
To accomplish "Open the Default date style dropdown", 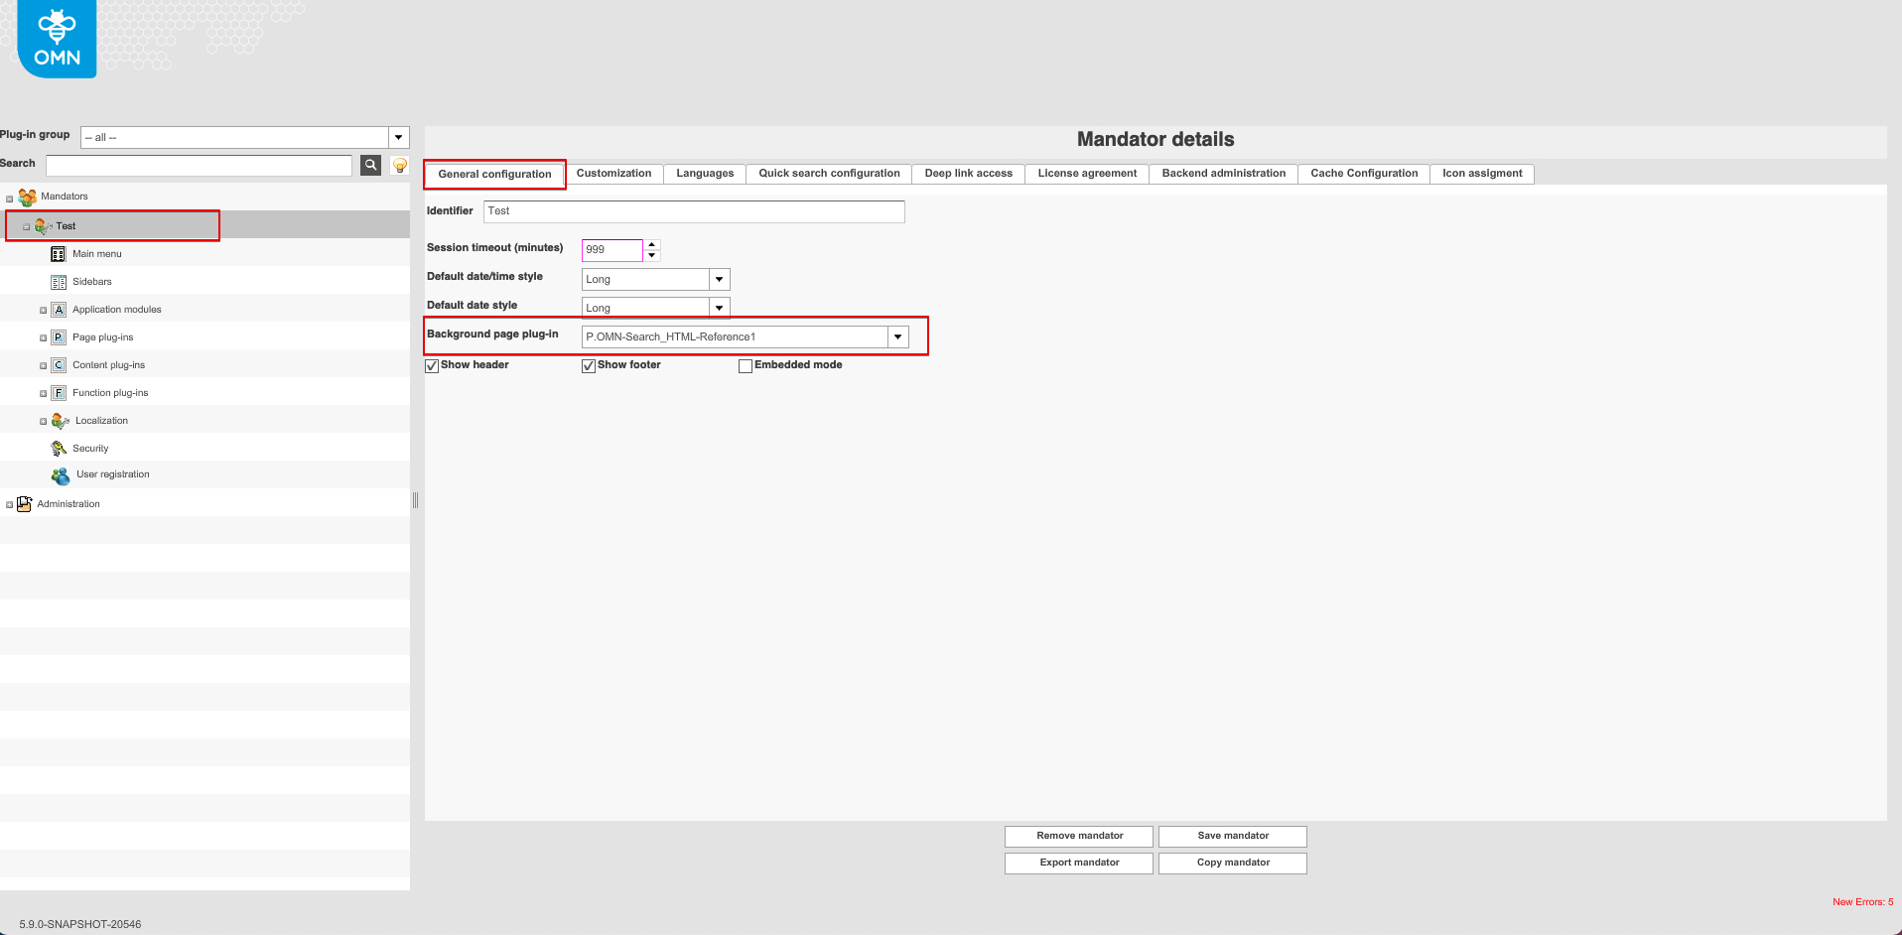I will [x=720, y=308].
